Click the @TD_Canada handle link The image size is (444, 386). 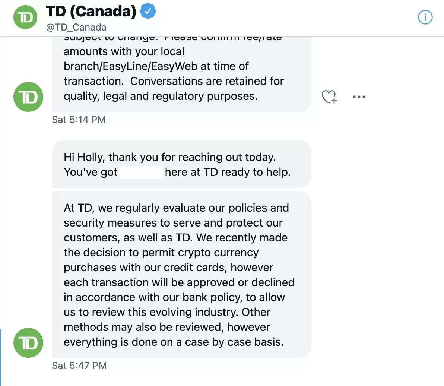point(77,27)
